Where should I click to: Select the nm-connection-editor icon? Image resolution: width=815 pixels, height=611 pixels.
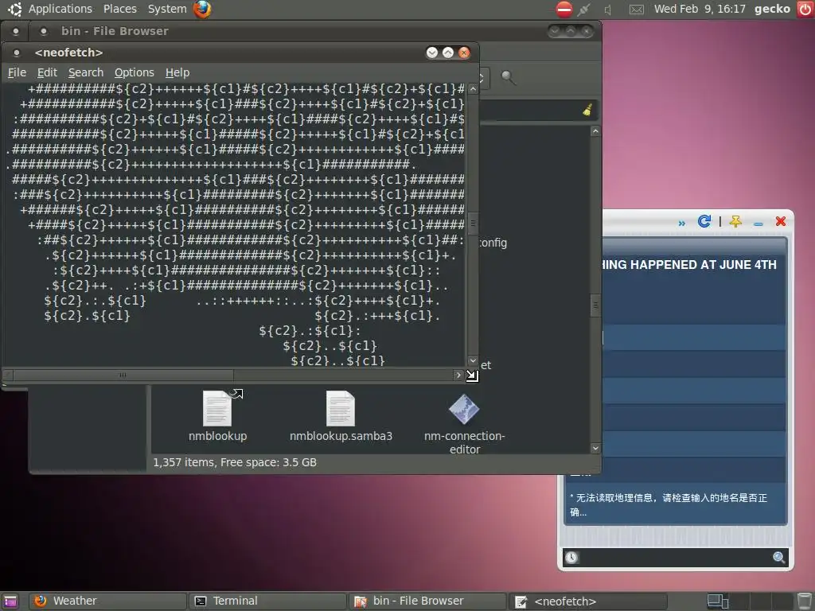[464, 410]
